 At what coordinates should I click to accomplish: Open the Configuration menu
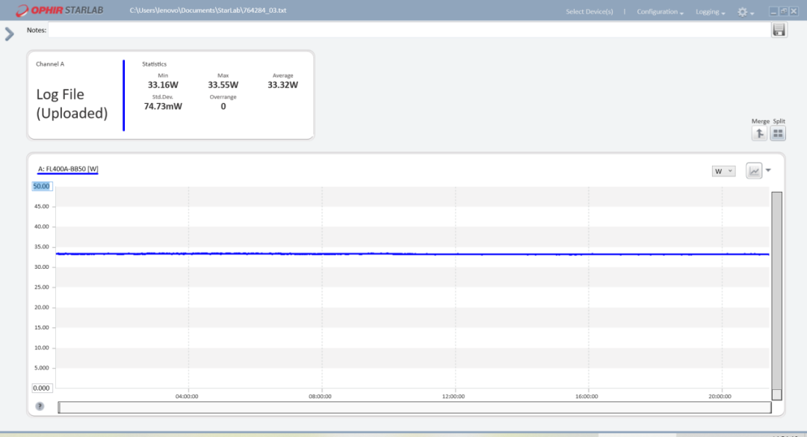point(660,12)
